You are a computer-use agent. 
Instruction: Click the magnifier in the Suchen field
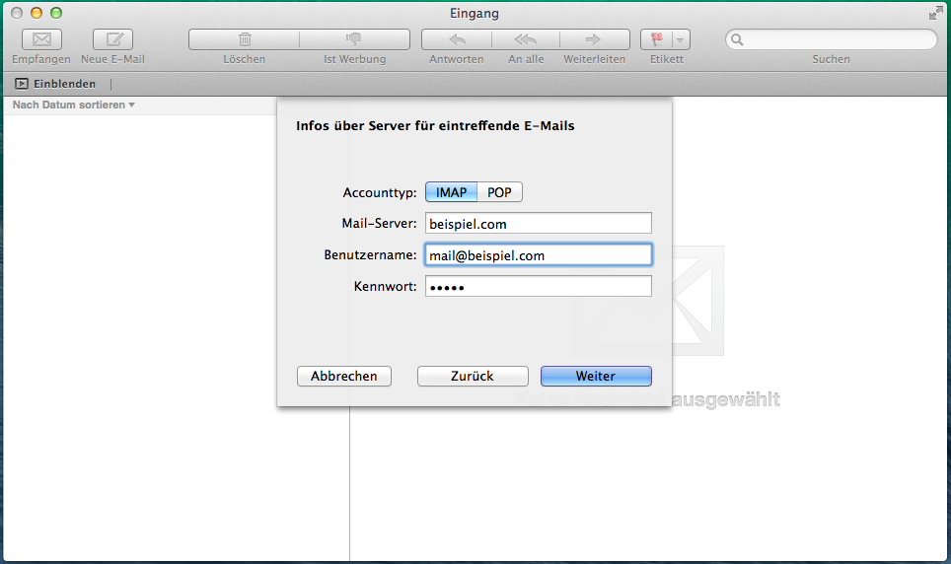[737, 40]
